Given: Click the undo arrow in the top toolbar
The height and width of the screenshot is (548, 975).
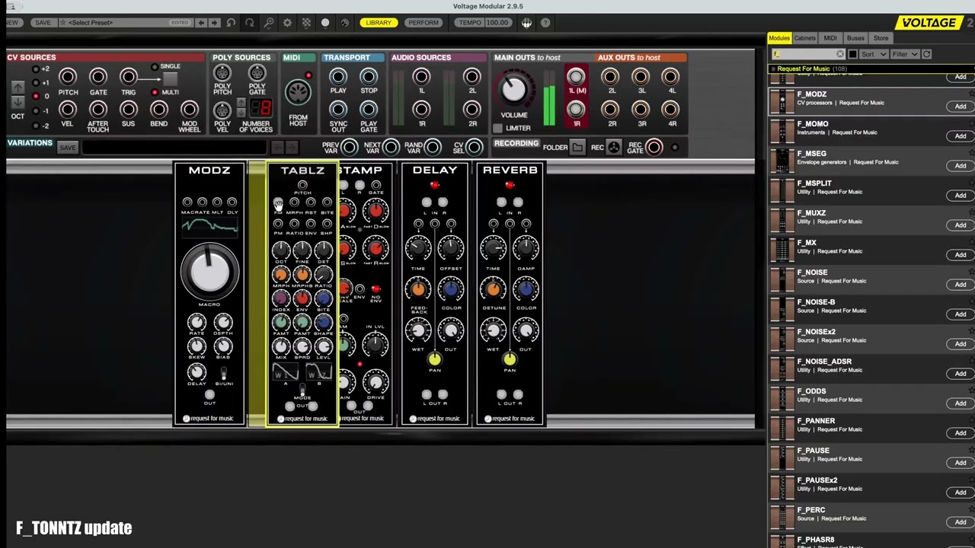Looking at the screenshot, I should click(231, 23).
